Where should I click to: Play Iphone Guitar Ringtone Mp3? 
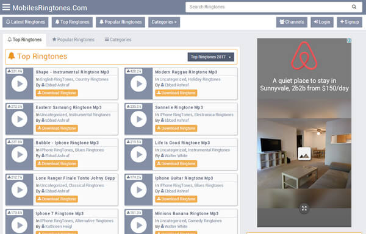point(138,190)
